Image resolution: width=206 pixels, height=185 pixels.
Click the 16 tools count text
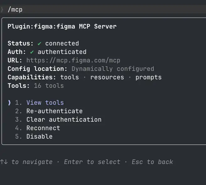[x=49, y=86]
